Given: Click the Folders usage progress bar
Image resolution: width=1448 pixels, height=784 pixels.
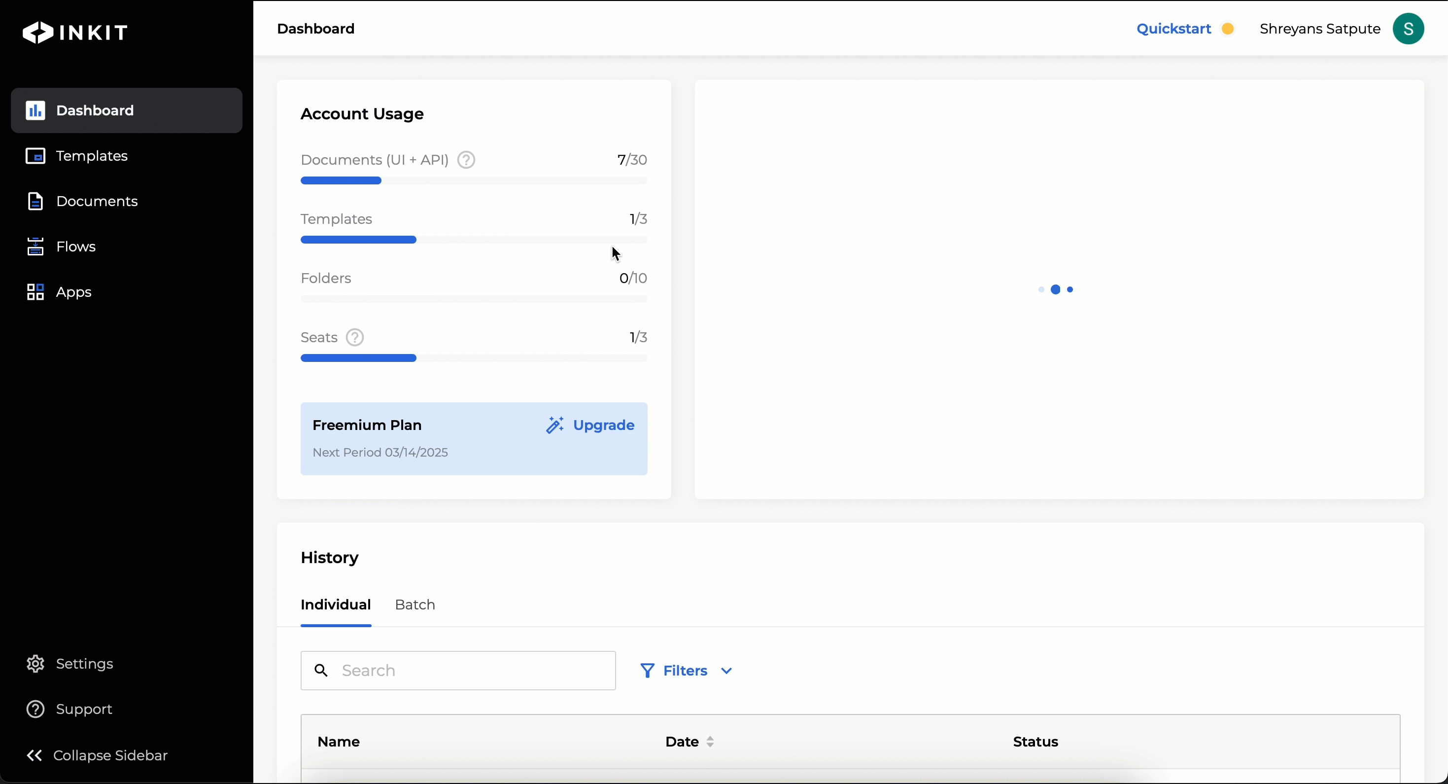Looking at the screenshot, I should click(474, 299).
